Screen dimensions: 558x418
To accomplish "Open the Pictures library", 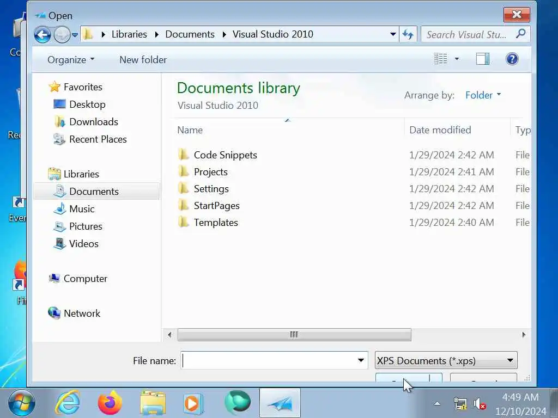I will [86, 226].
